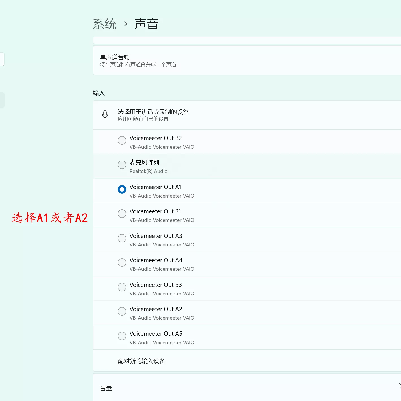401x401 pixels.
Task: Switch input to Voicemeeter Out A2
Action: (122, 311)
